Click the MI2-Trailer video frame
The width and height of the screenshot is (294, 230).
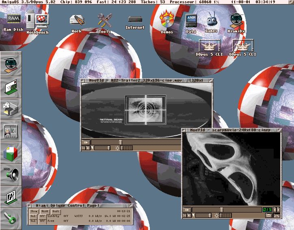147,111
